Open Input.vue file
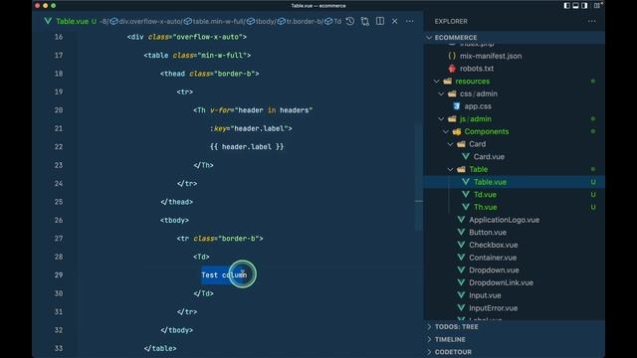 [x=485, y=295]
